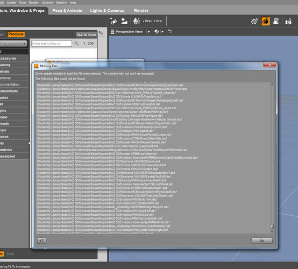Click the circular node tool icon

(254, 22)
